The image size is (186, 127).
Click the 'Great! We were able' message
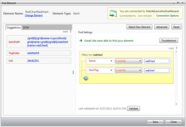click(109, 41)
